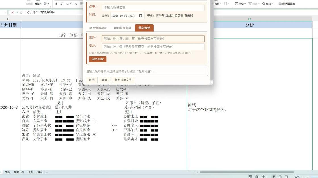
Task: Click the 起卦排盘 button
Action: 98,59
